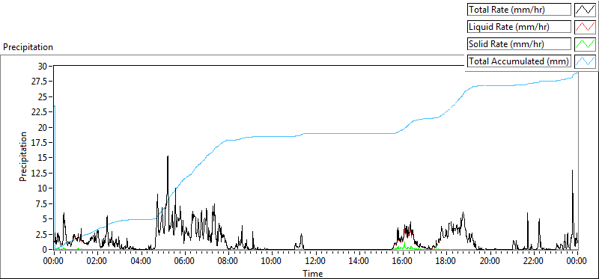Click the 12:00 time axis label
Screen dimensions: 599x279
point(315,262)
